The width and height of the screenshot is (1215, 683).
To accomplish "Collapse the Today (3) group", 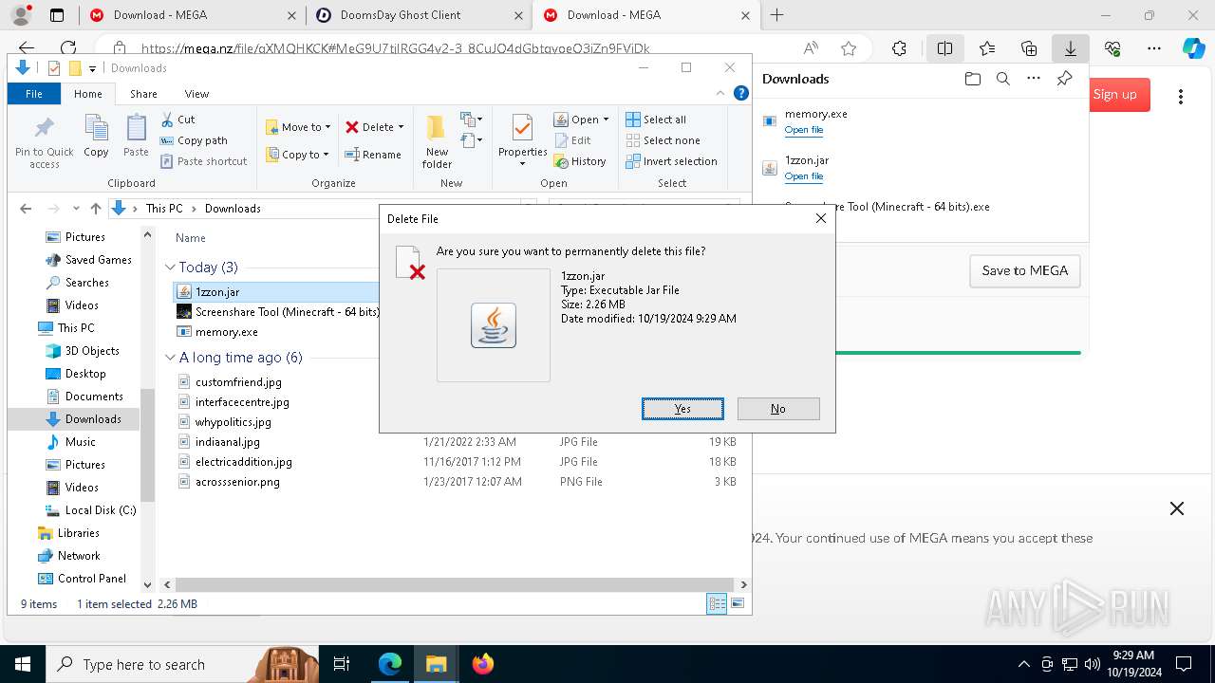I will tap(170, 268).
